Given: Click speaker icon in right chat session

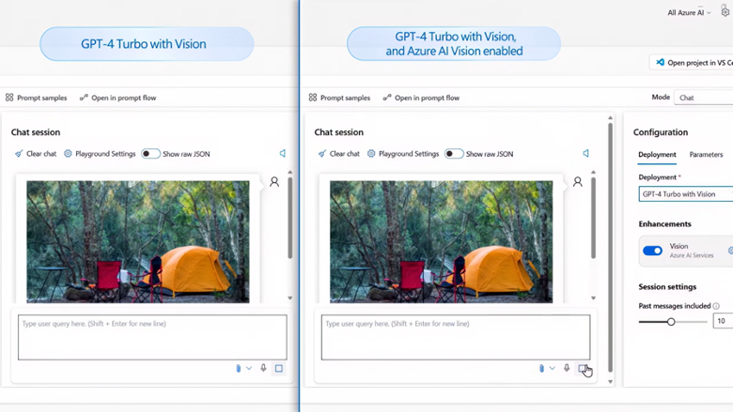Looking at the screenshot, I should [586, 153].
